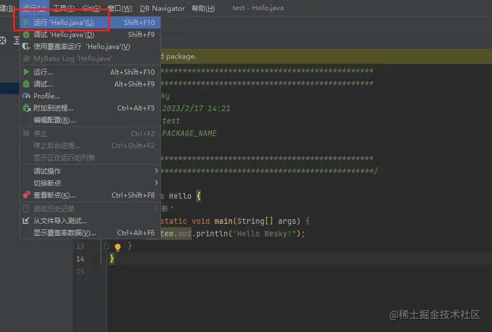Open 调试... with Alt+Shift+F9 entry

[90, 84]
